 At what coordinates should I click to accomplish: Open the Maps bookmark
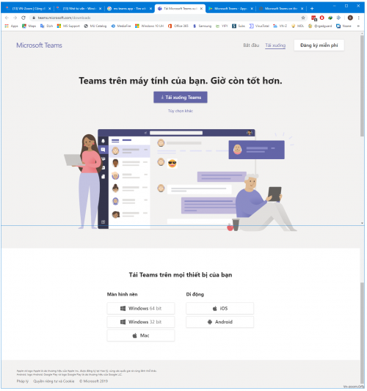click(x=29, y=26)
